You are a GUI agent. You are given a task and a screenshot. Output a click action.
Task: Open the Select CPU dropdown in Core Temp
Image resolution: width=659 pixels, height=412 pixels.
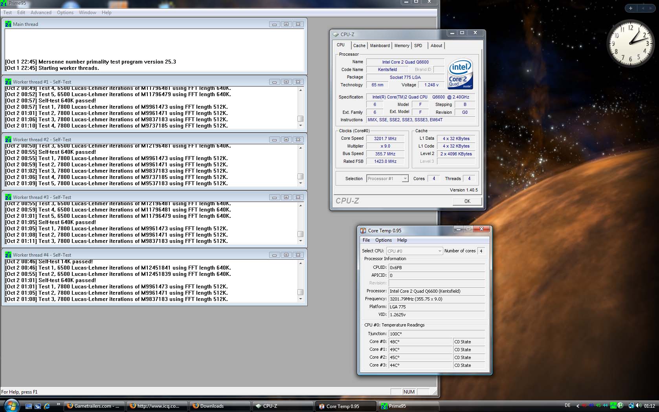click(x=414, y=251)
